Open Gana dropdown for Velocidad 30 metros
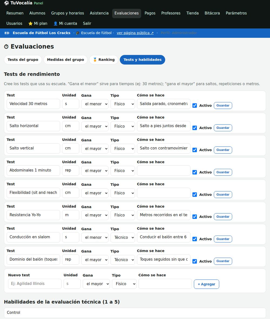This screenshot has height=319, width=270. click(x=95, y=104)
